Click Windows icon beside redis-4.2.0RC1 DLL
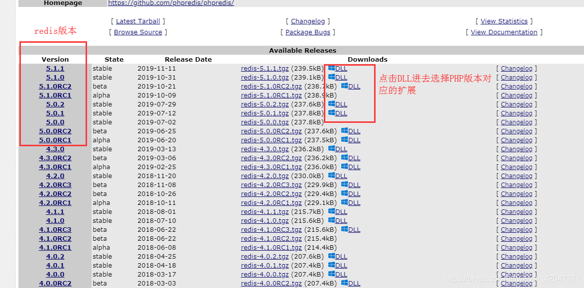 point(345,202)
